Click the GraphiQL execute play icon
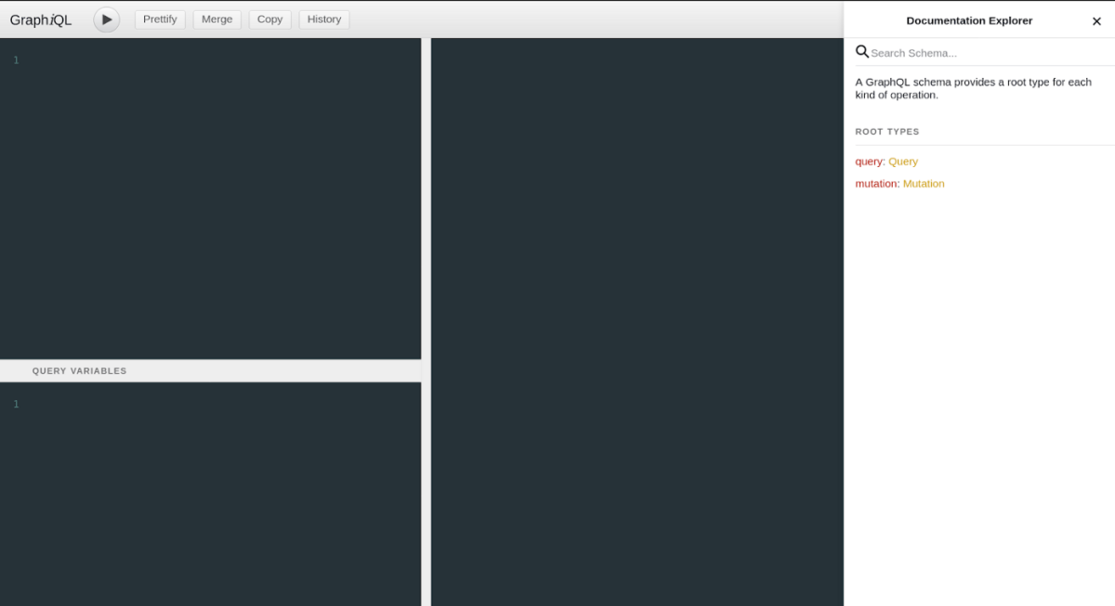The height and width of the screenshot is (606, 1115). point(106,19)
